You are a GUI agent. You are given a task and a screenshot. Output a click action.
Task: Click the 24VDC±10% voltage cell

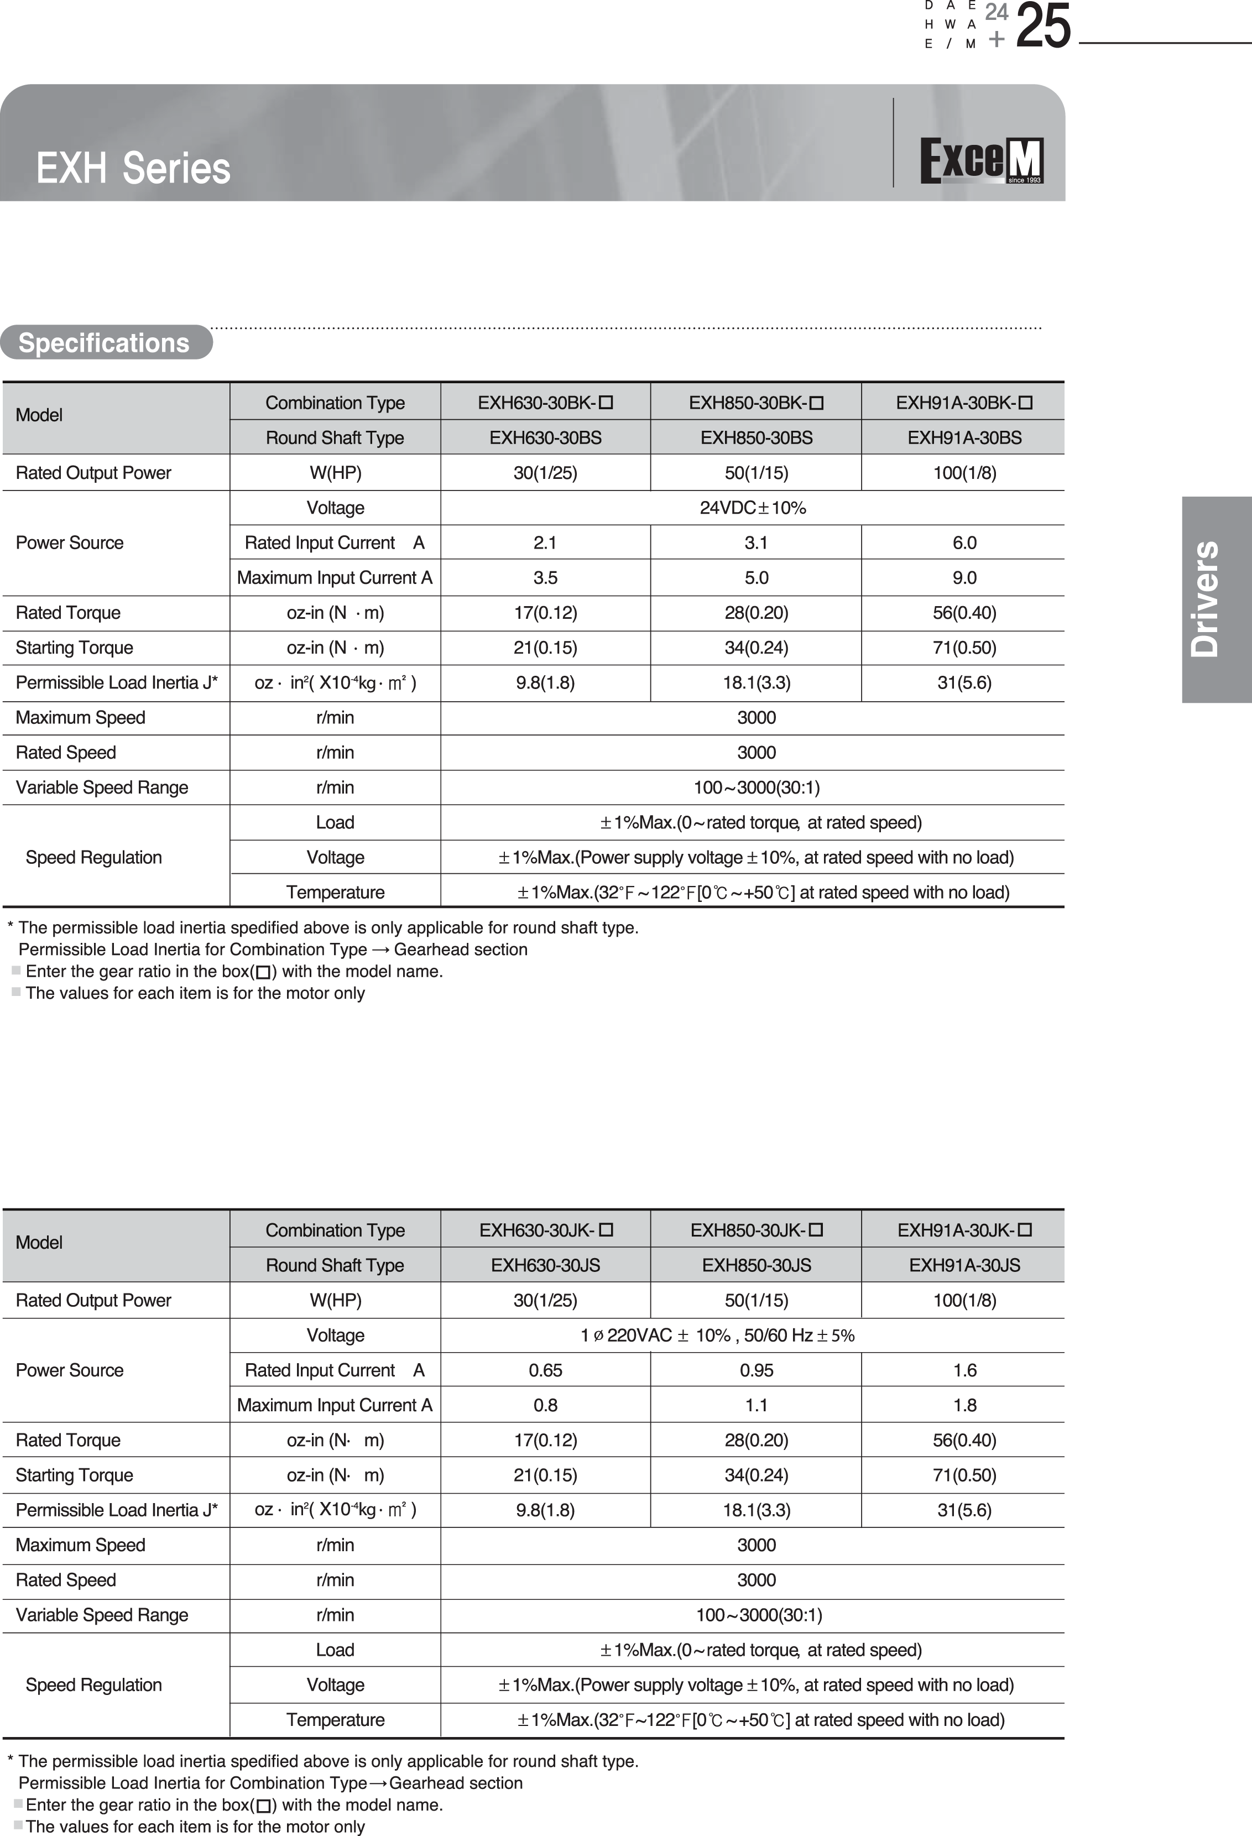click(753, 508)
